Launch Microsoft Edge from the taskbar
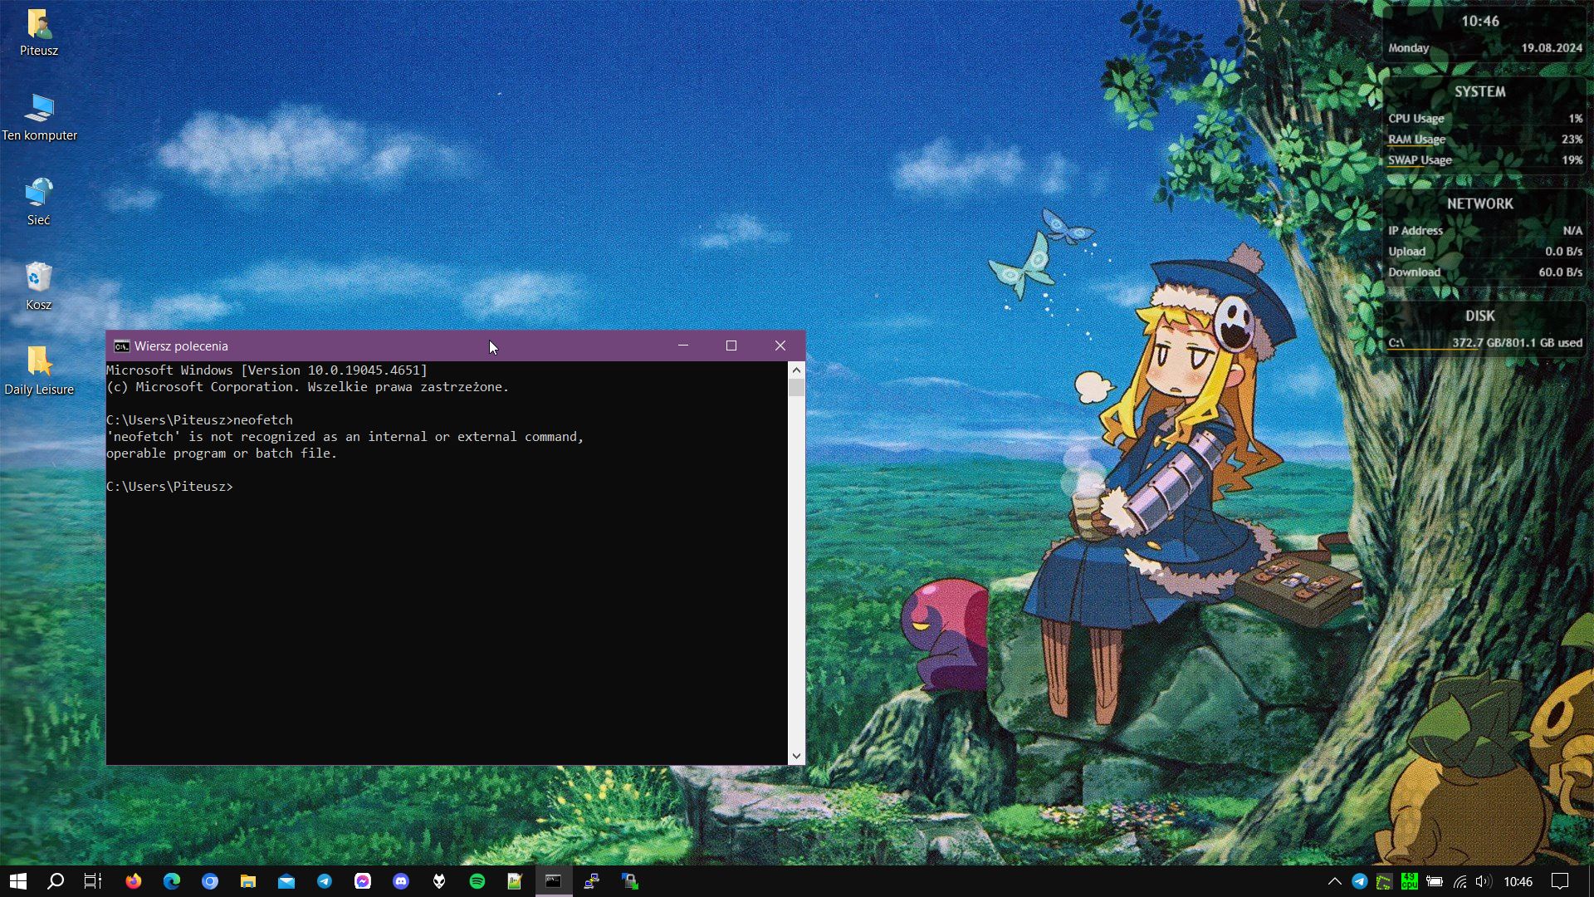 pyautogui.click(x=171, y=881)
